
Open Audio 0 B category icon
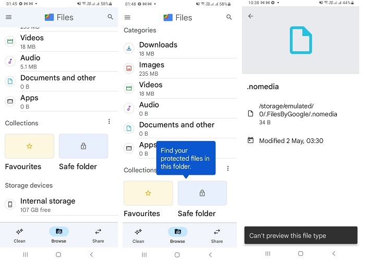pyautogui.click(x=129, y=108)
